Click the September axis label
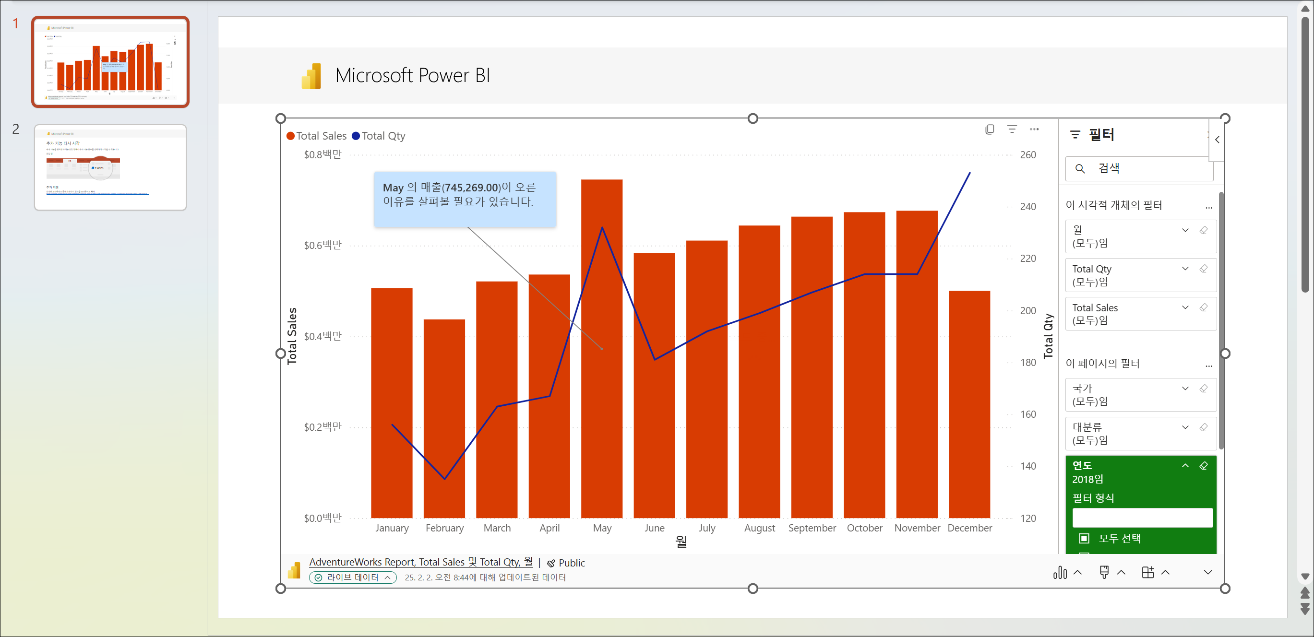 812,529
